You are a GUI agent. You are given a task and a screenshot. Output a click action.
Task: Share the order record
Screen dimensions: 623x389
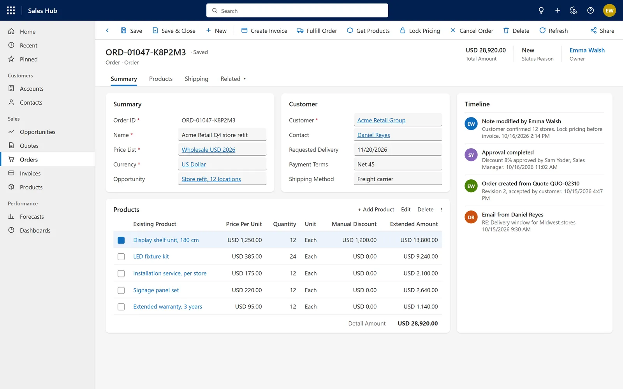pyautogui.click(x=602, y=30)
